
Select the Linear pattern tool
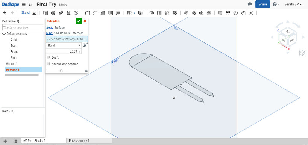129,13
